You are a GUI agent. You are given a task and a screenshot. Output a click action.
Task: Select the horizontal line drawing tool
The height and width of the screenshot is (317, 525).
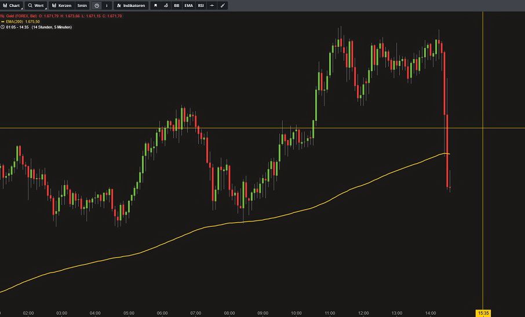212,5
